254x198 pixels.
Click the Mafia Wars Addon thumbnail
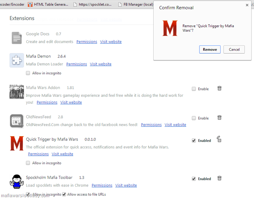tap(17, 92)
